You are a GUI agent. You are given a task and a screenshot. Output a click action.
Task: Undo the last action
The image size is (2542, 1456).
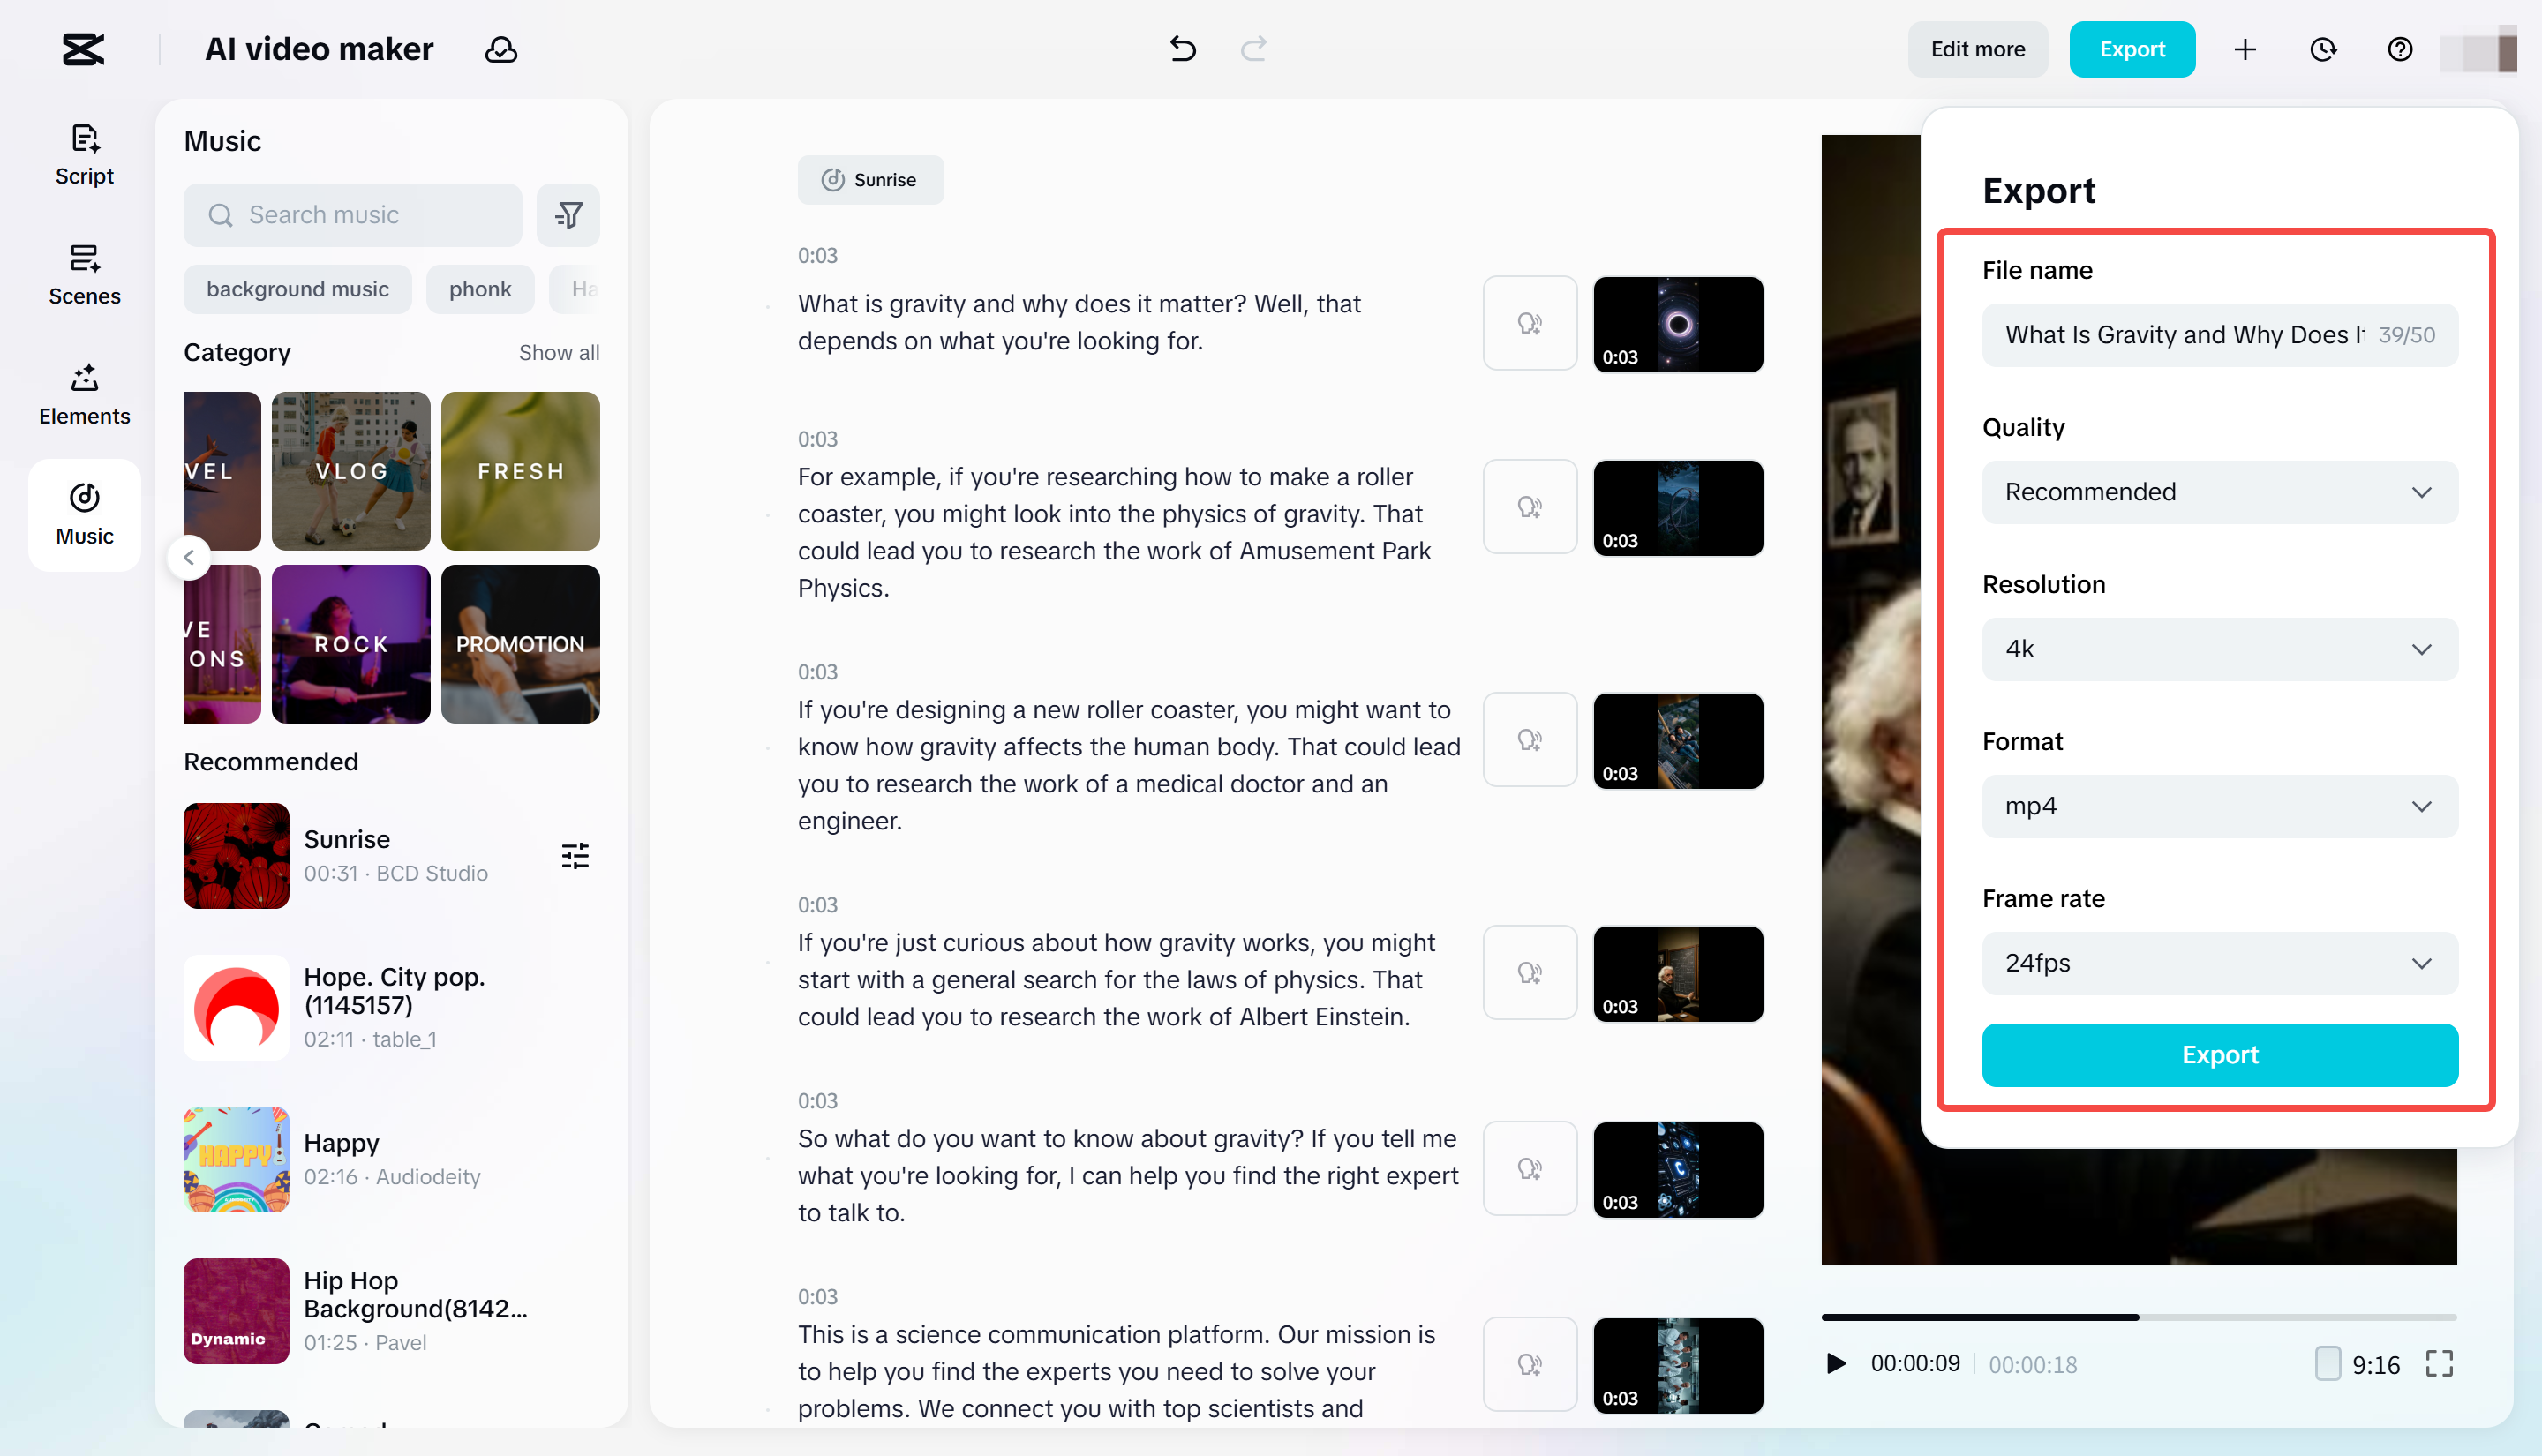(x=1183, y=49)
